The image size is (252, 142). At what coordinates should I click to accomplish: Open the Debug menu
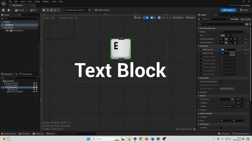tap(37, 2)
